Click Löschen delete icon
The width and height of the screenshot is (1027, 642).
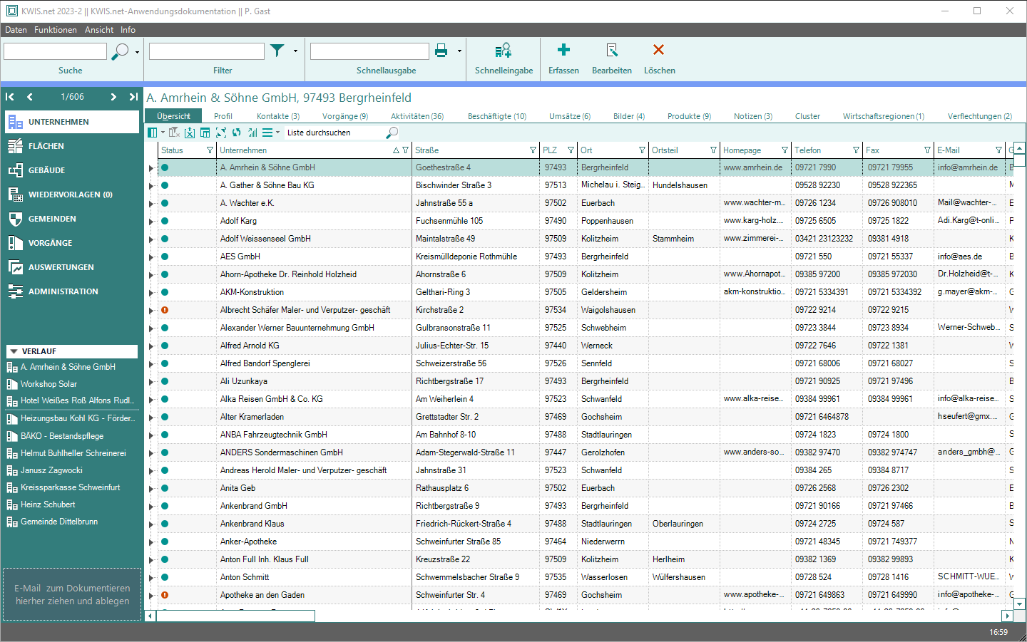(658, 50)
